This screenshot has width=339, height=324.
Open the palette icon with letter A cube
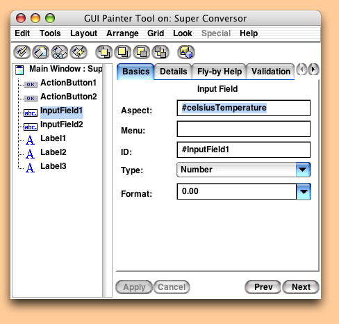point(186,52)
